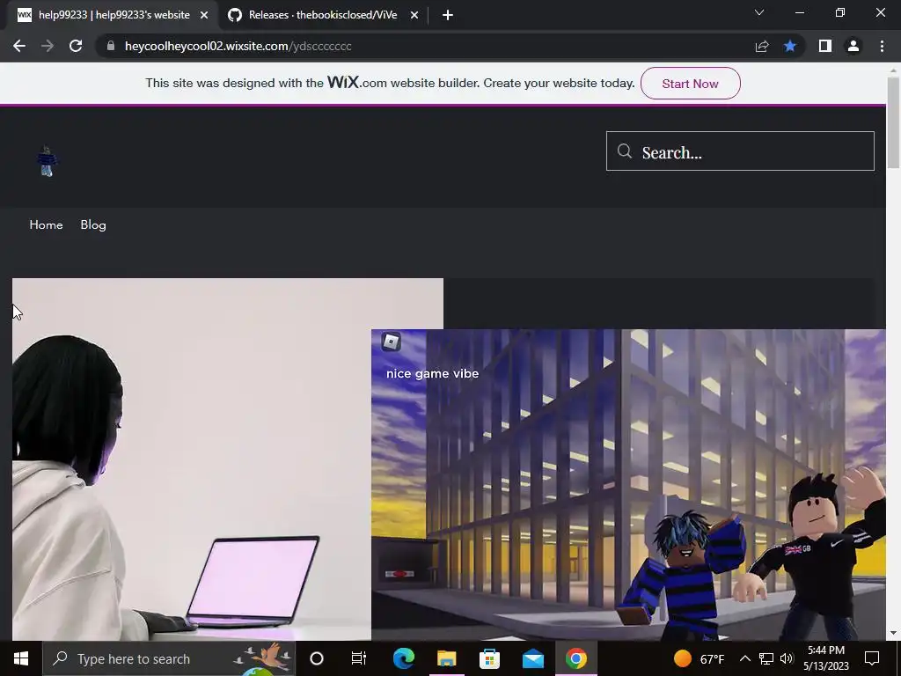Click the address bar URL
The height and width of the screenshot is (676, 901).
(x=238, y=46)
